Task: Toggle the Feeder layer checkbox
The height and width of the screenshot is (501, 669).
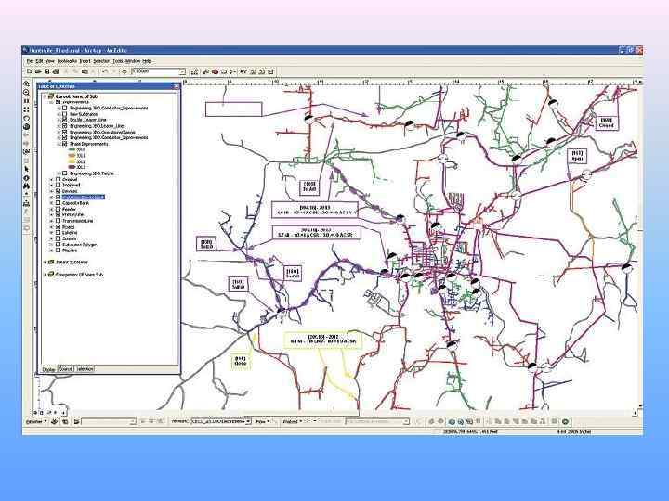Action: [59, 209]
